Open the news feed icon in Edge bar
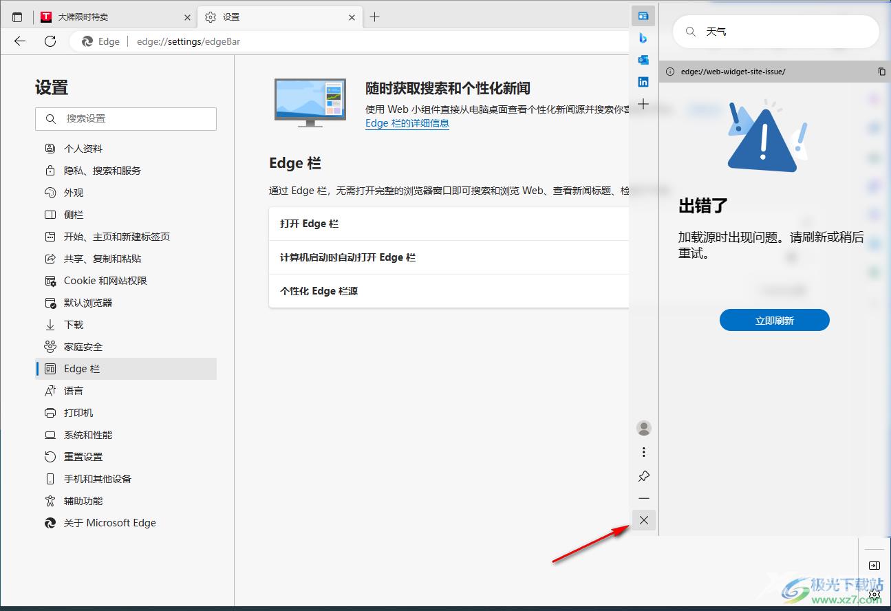 point(643,15)
